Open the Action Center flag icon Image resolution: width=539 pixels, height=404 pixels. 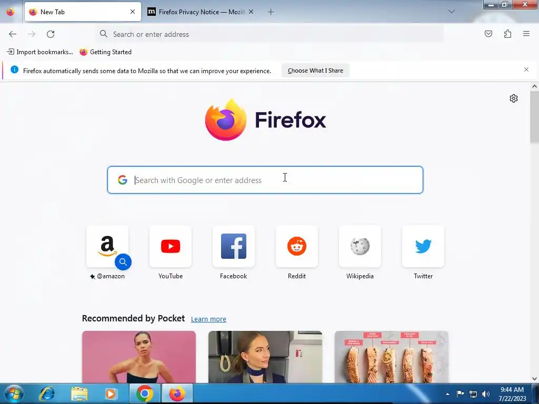click(460, 394)
